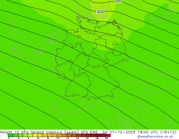Select the 3000 contour label

[100, 12]
